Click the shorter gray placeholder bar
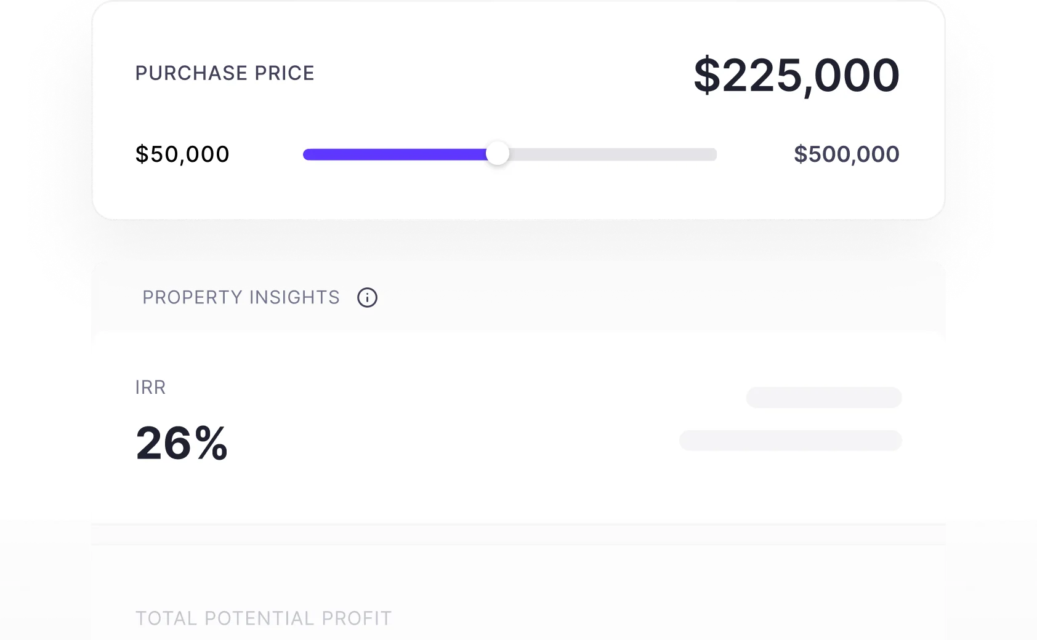 [x=824, y=398]
